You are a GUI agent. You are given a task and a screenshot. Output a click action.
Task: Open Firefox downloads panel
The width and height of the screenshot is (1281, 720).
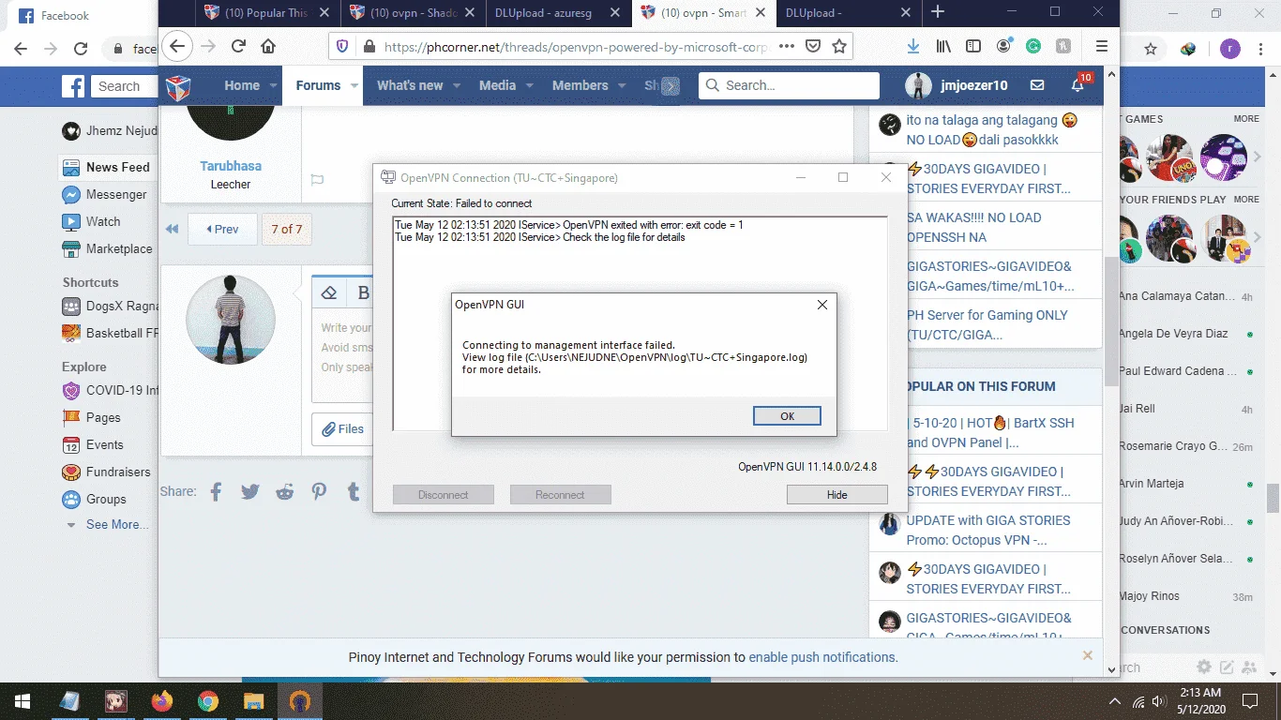tap(913, 46)
